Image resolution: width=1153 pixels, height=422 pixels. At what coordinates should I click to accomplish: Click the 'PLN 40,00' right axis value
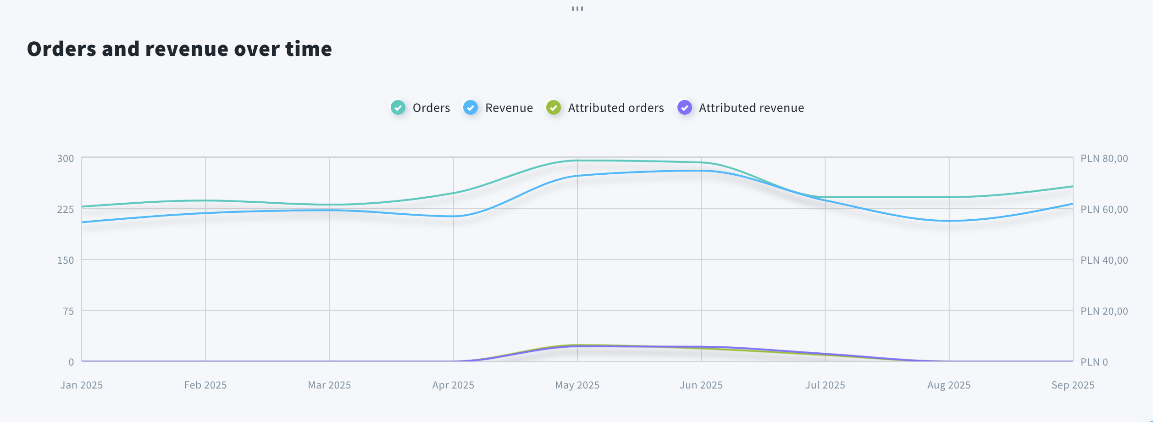tap(1104, 261)
